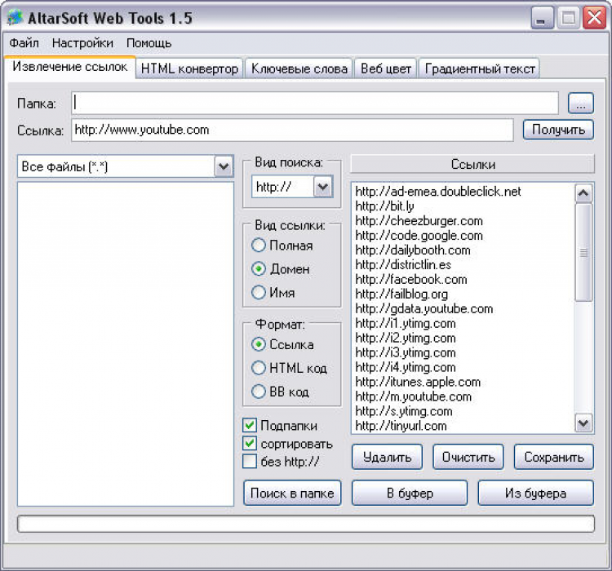612x571 pixels.
Task: Select http://i1.ytimg.com in the list
Action: coord(405,323)
